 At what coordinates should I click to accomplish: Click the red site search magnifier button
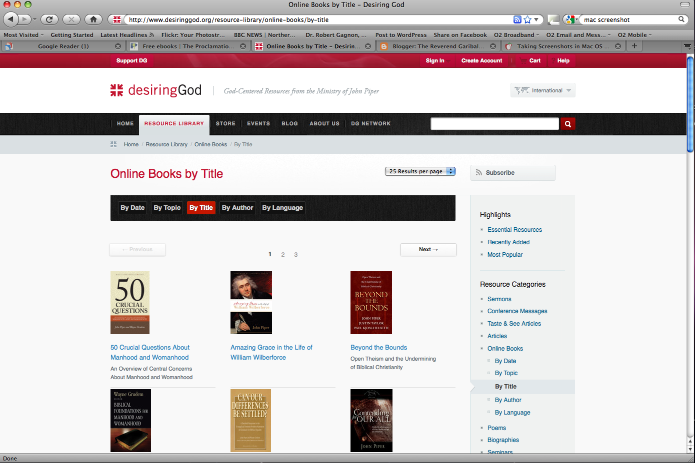(568, 124)
